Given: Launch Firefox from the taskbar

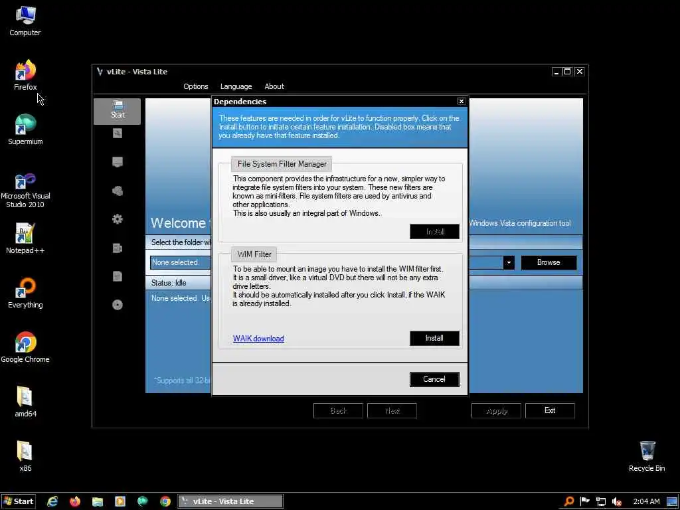Looking at the screenshot, I should [x=75, y=501].
